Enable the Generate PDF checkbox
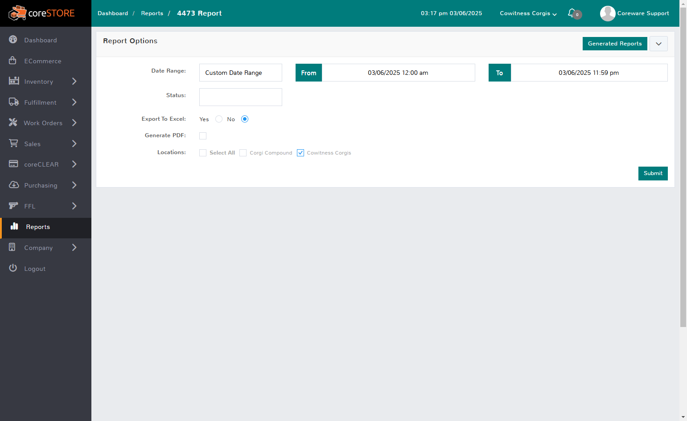 pyautogui.click(x=203, y=136)
